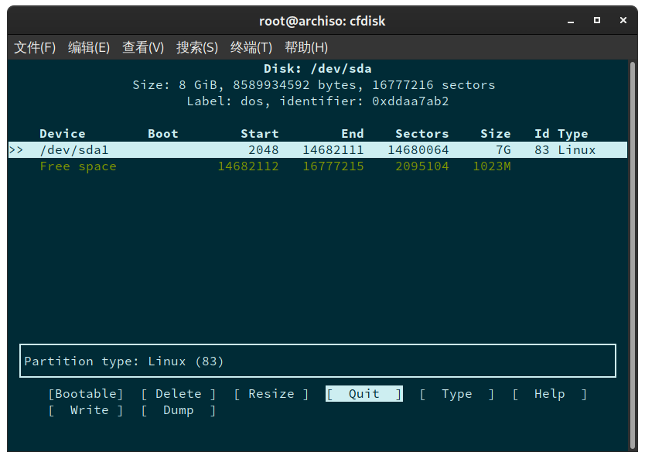Select the Type option to change partition type
This screenshot has height=459, width=645.
tap(456, 393)
